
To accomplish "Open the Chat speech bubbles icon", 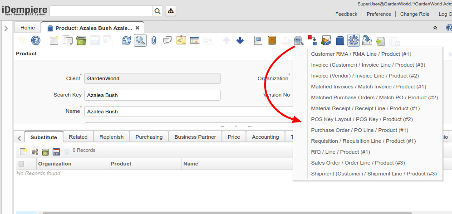I will coord(167,40).
